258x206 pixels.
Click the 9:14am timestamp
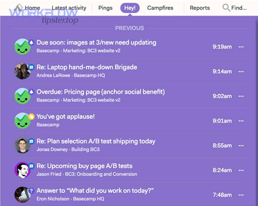222,72
